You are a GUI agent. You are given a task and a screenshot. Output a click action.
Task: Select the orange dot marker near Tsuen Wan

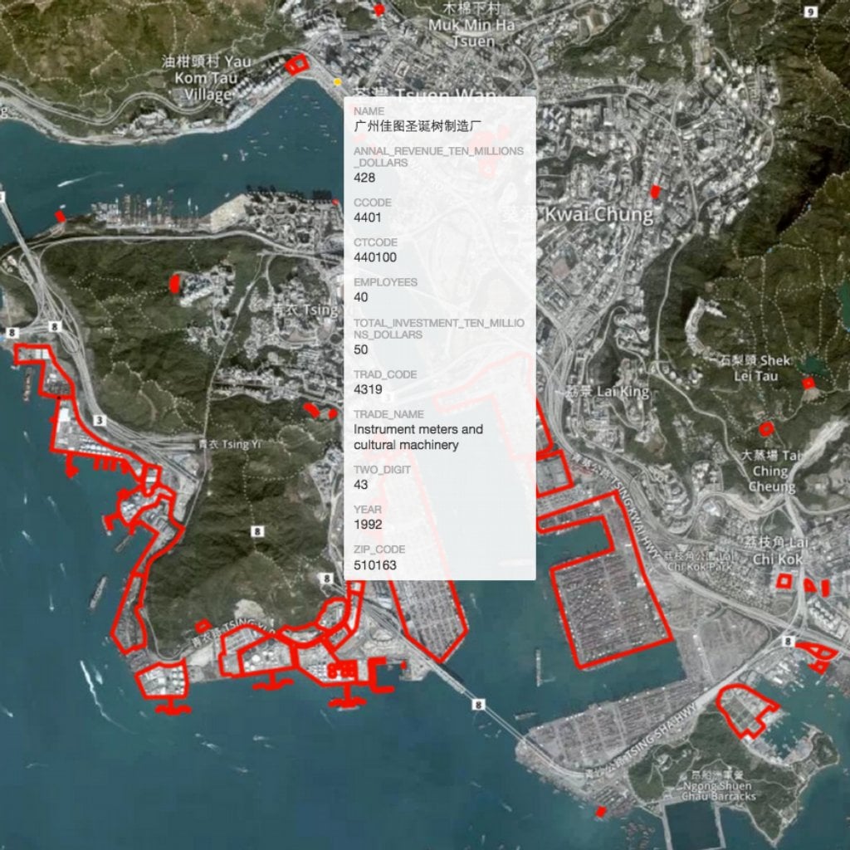click(337, 82)
